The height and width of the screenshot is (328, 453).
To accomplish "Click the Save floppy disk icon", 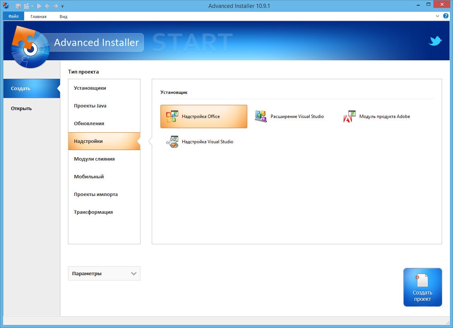I will click(x=18, y=6).
